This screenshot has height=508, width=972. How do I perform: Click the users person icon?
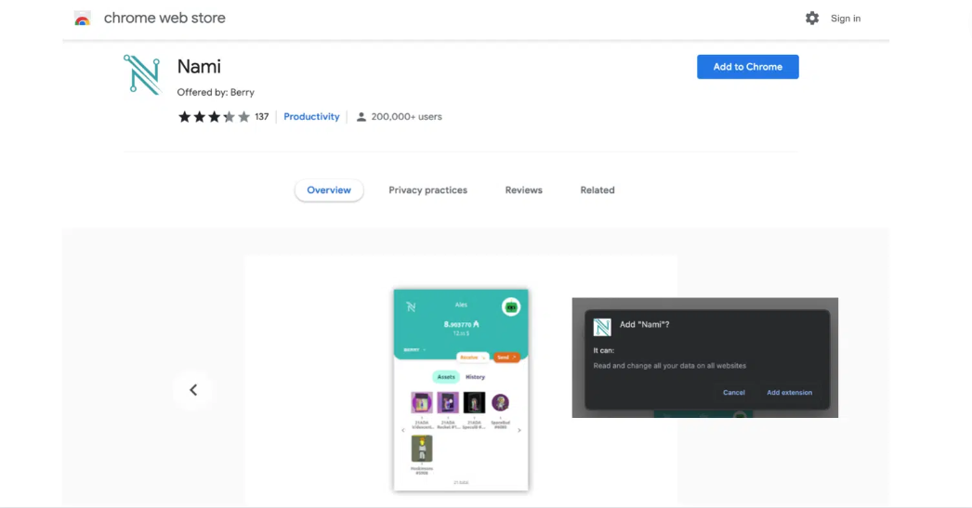pyautogui.click(x=361, y=116)
